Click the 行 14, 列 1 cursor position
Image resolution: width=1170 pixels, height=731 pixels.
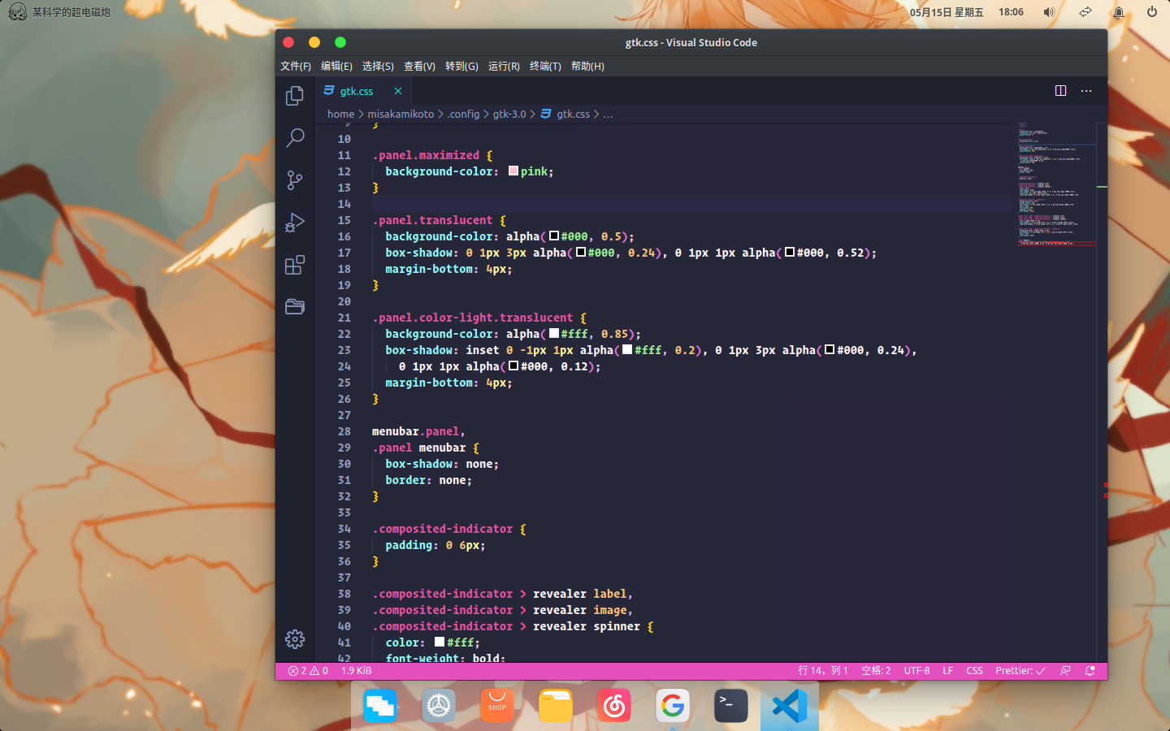[823, 671]
